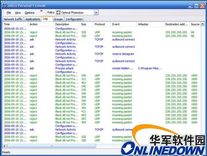Minimize the Jetico Personal Firewall window
This screenshot has width=207, height=156.
tap(190, 6)
